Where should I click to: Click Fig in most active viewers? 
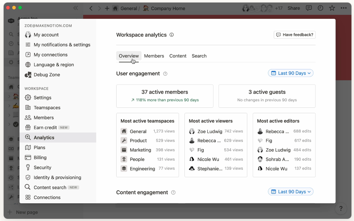(216, 150)
